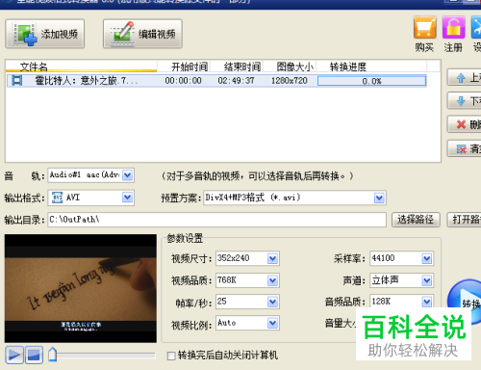Viewport: 481px width, 370px height.
Task: Click the preview seek slider handle
Action: [x=52, y=355]
